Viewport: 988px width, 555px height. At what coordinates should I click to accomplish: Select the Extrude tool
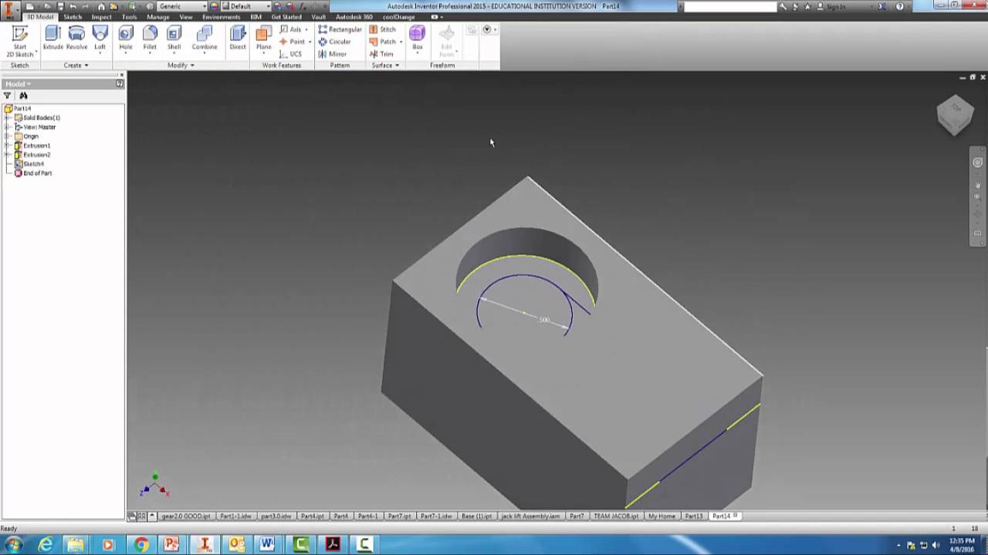pos(52,38)
